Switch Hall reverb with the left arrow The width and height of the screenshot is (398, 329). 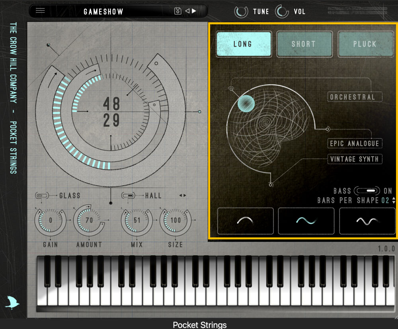[180, 195]
